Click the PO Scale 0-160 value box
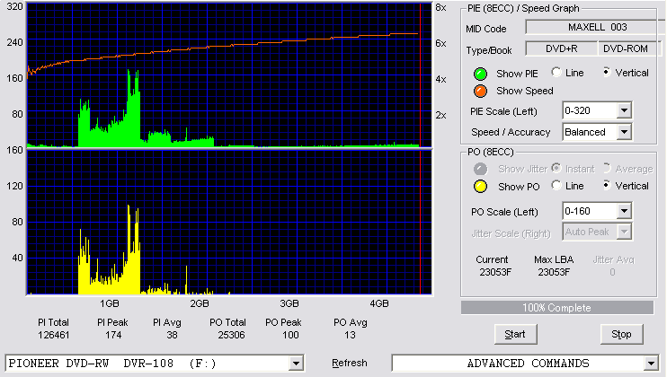Image resolution: width=667 pixels, height=377 pixels. (x=590, y=211)
